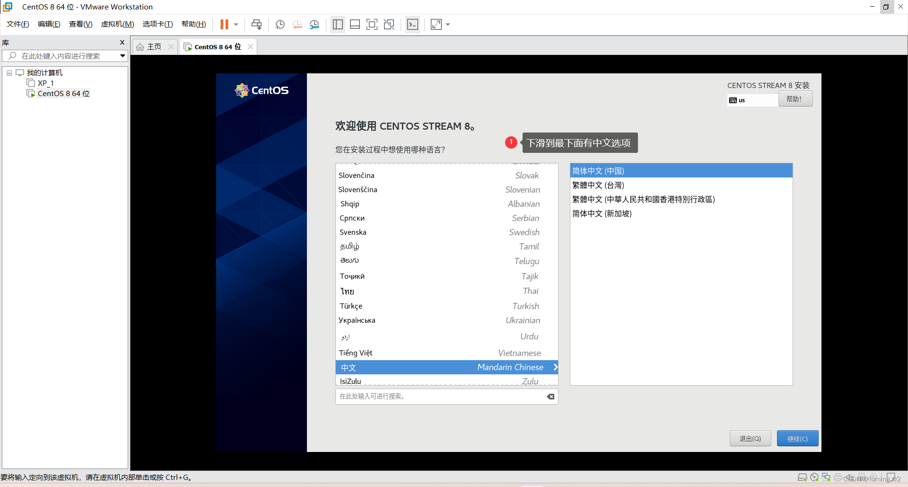Select 中文 Mandarin Chinese language row
Screen dimensions: 908x487
(446, 367)
